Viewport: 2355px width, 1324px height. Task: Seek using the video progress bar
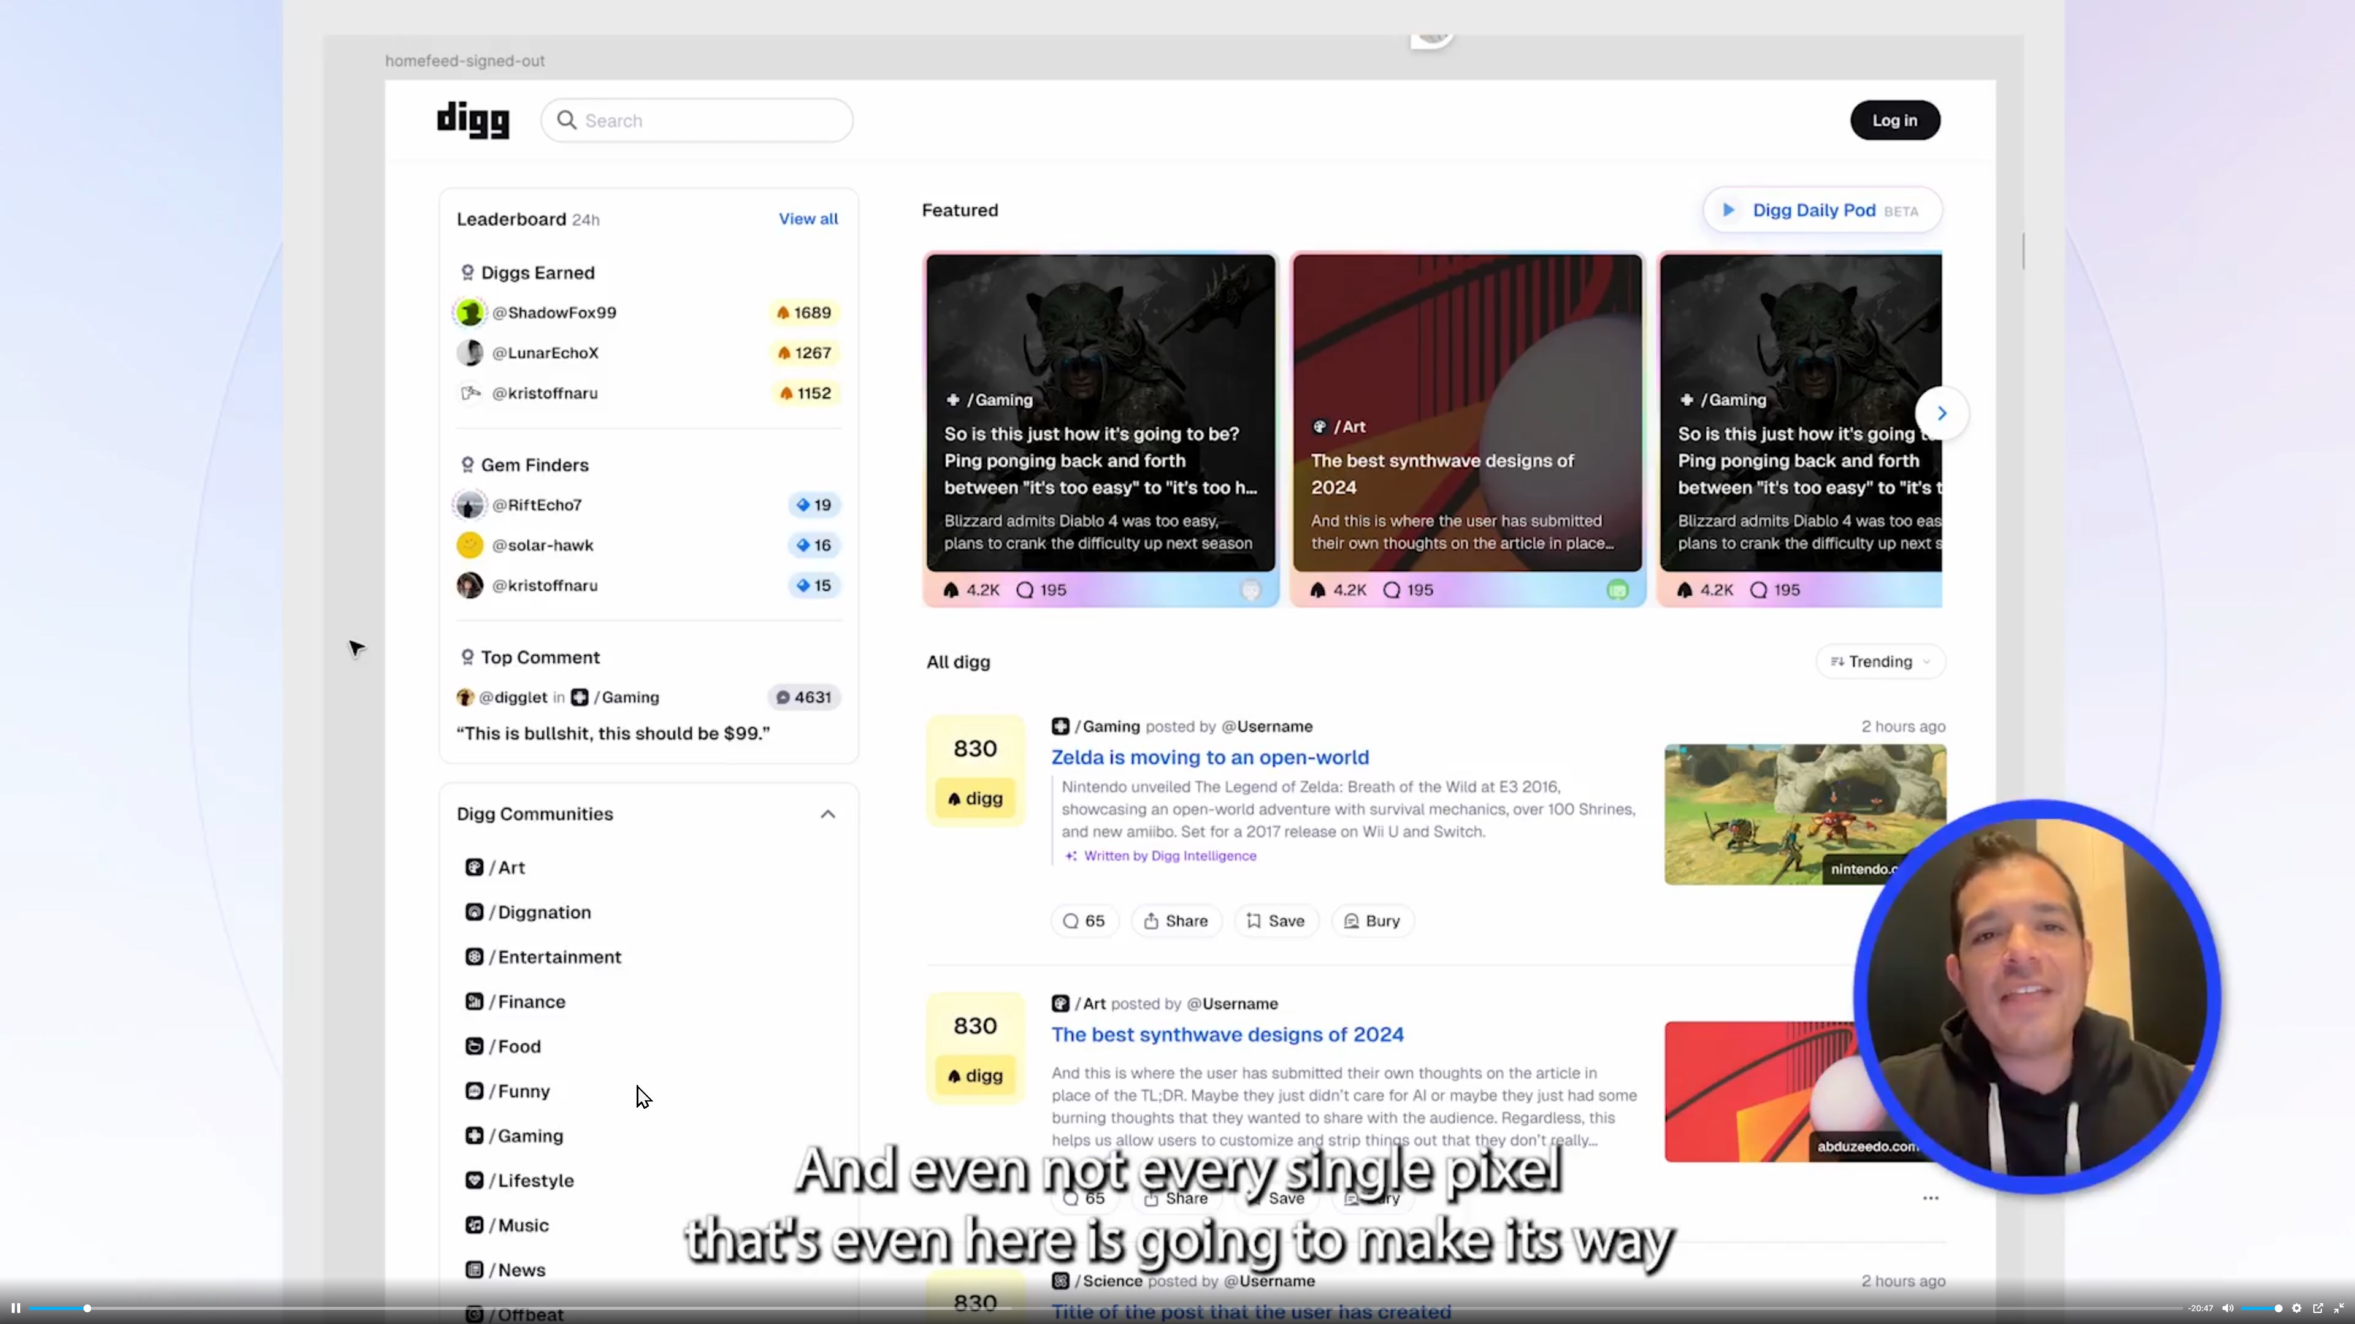coord(1105,1309)
